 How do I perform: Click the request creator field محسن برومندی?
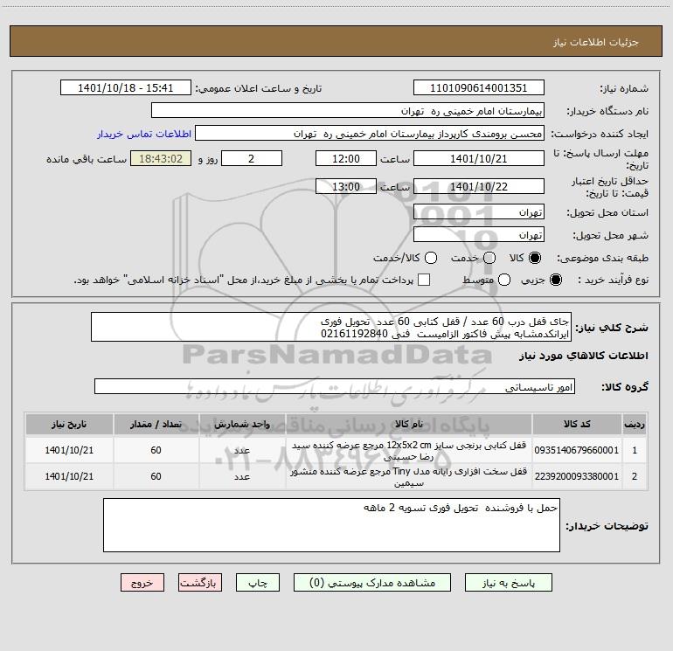(370, 133)
